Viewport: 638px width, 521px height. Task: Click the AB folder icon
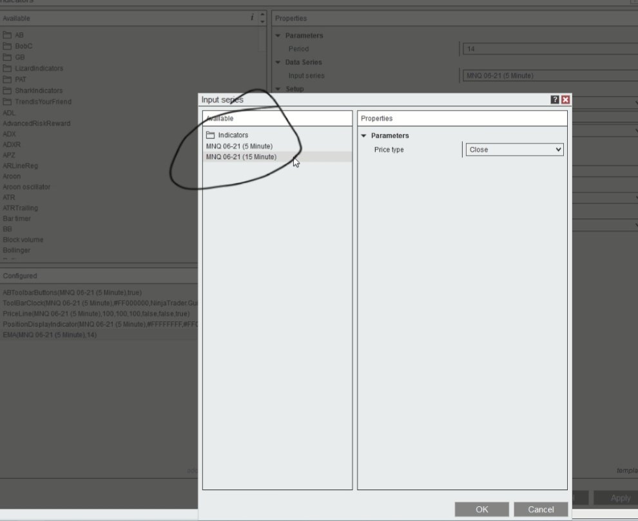coord(7,35)
